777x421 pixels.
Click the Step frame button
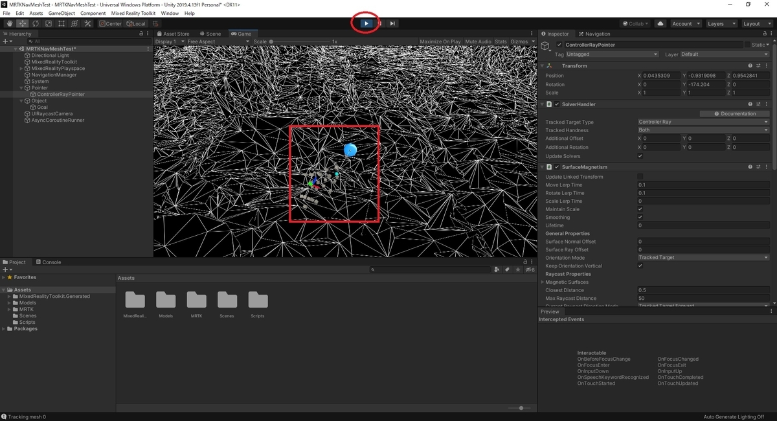tap(392, 23)
